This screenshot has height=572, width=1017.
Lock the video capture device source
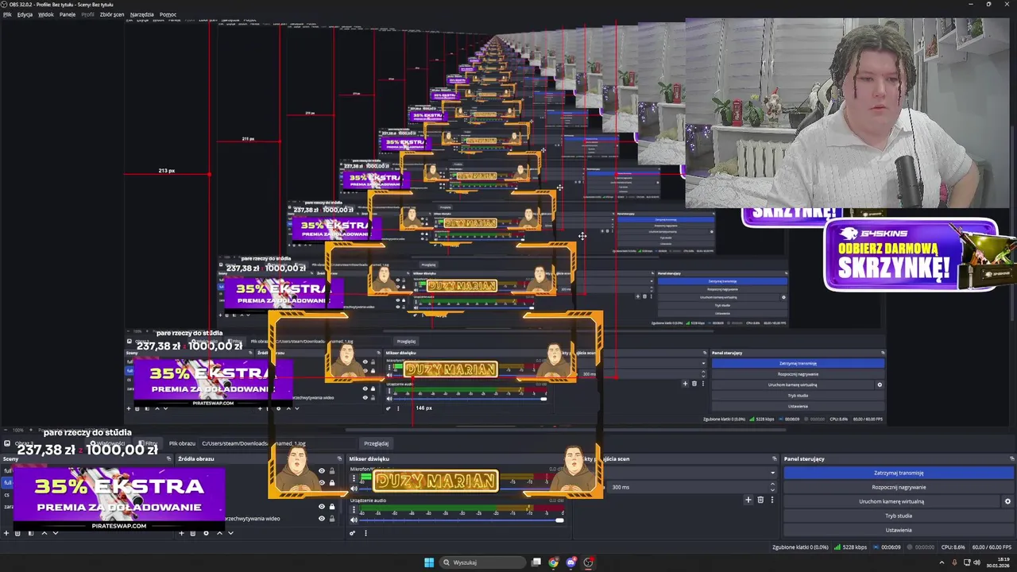pyautogui.click(x=332, y=518)
